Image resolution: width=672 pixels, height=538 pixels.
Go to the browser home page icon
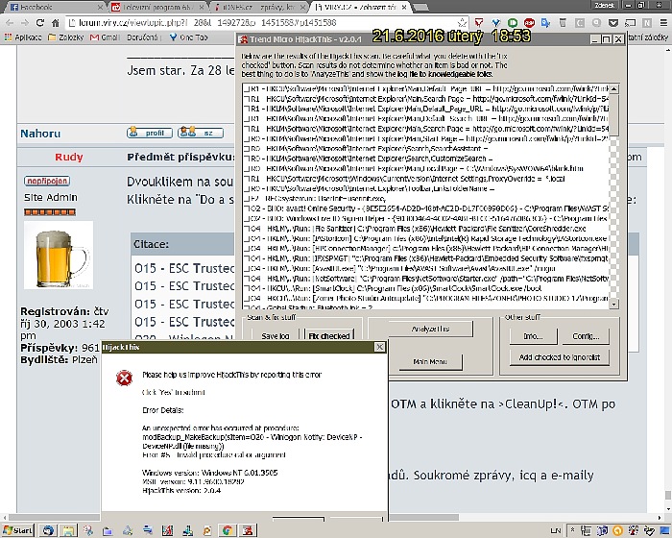[56, 23]
